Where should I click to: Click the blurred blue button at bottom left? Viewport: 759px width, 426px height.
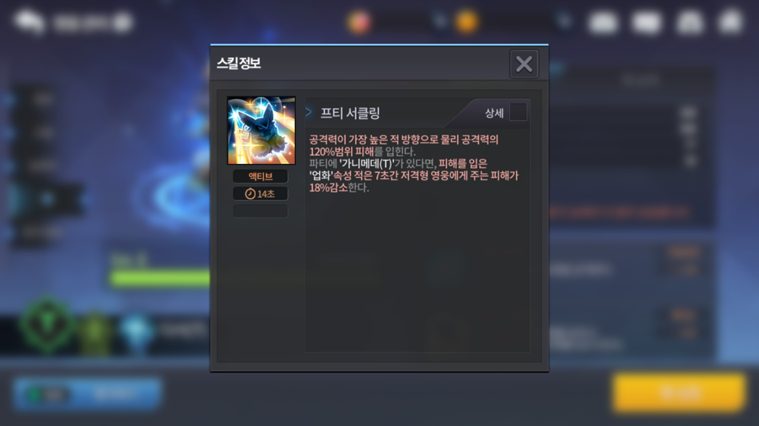[87, 394]
